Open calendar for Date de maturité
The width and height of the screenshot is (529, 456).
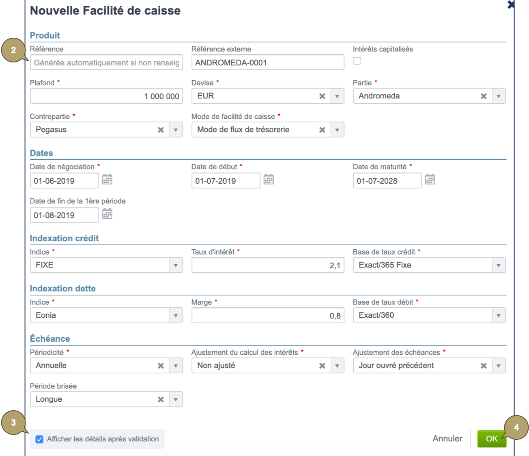430,180
